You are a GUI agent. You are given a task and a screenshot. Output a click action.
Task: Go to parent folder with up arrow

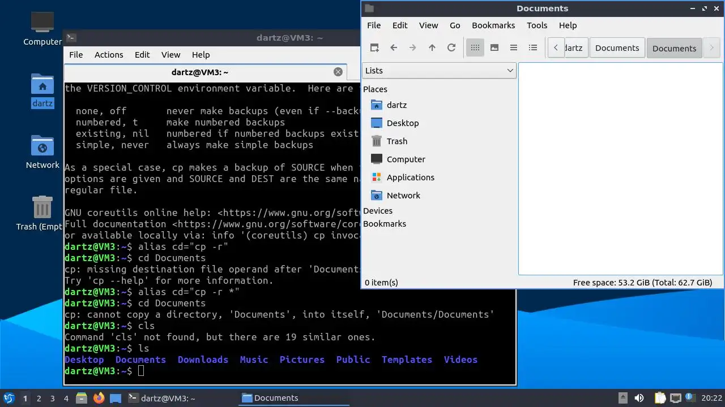pos(432,48)
